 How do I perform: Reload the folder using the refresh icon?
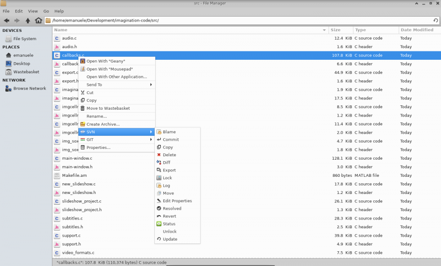point(436,20)
